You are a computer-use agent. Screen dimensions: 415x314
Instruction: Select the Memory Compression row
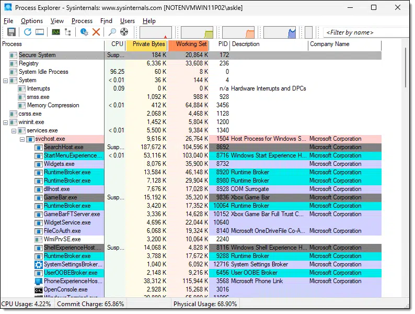[x=191, y=106]
